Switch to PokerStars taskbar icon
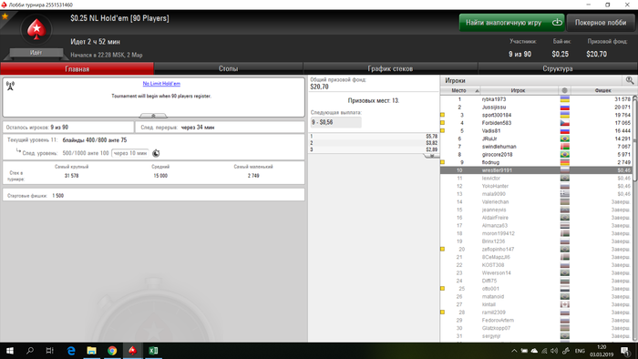This screenshot has width=638, height=359. click(133, 351)
